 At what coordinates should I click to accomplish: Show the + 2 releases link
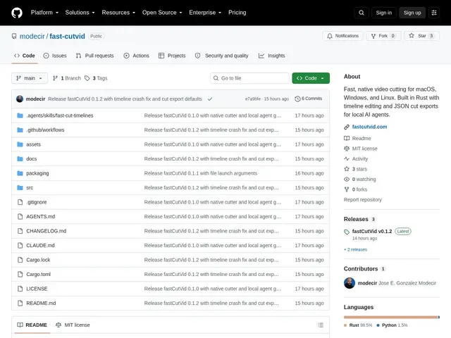[x=355, y=249]
